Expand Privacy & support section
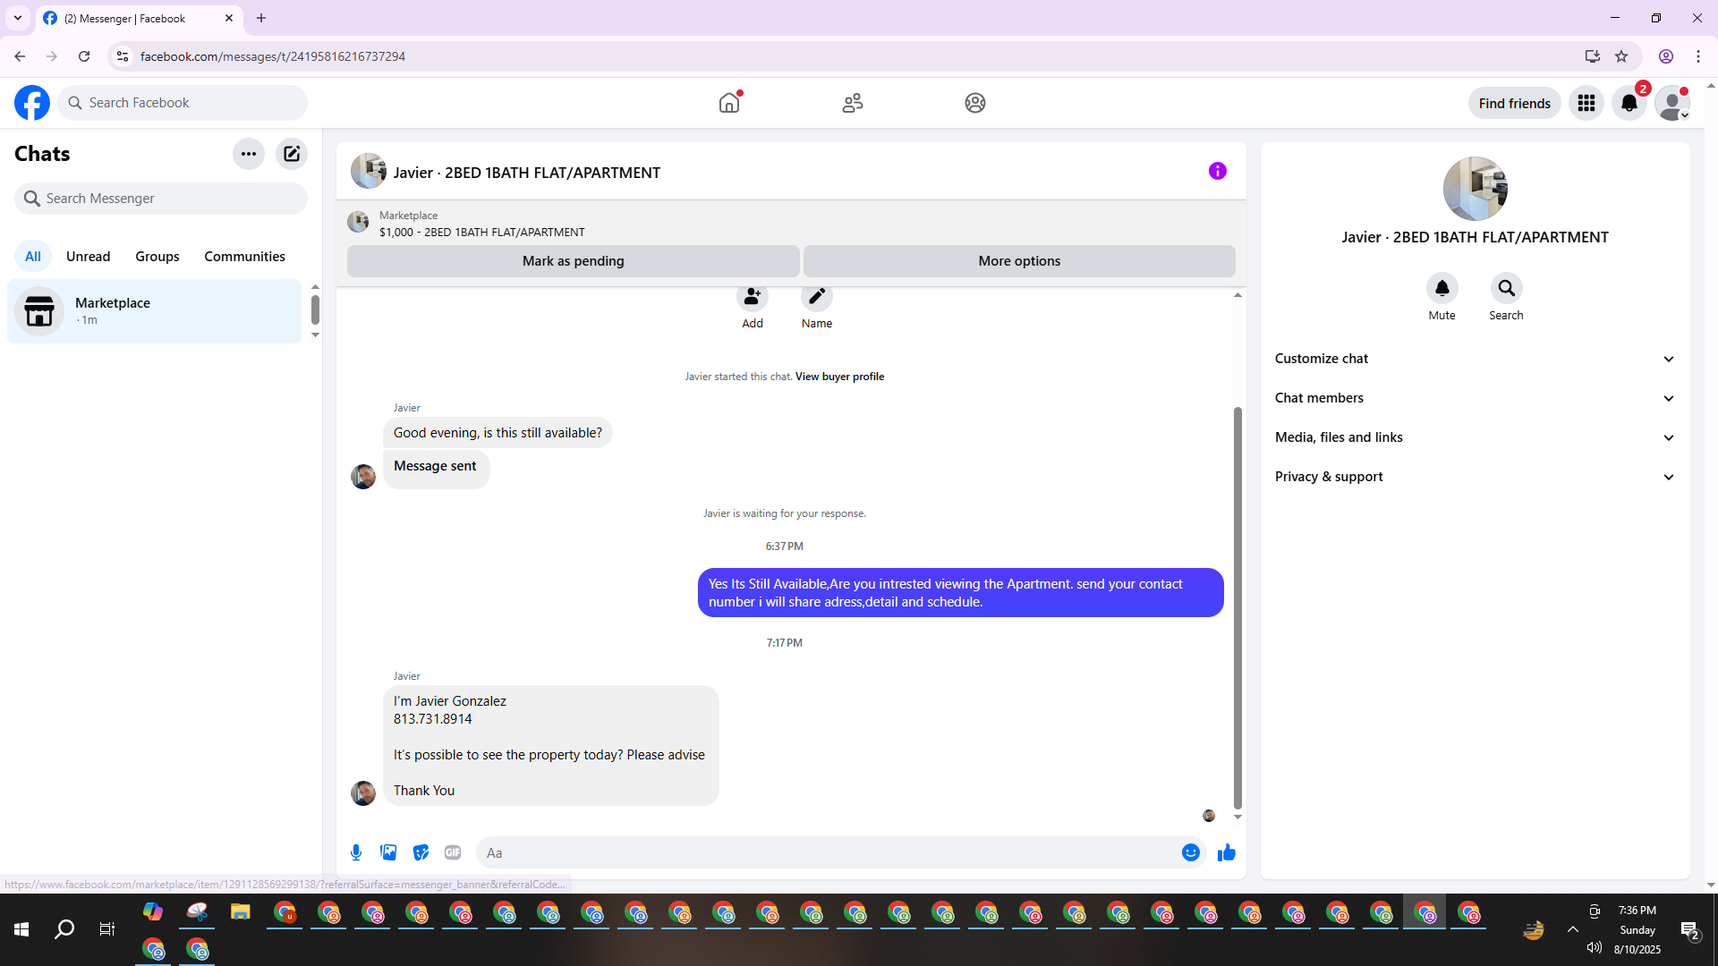 [x=1475, y=477]
